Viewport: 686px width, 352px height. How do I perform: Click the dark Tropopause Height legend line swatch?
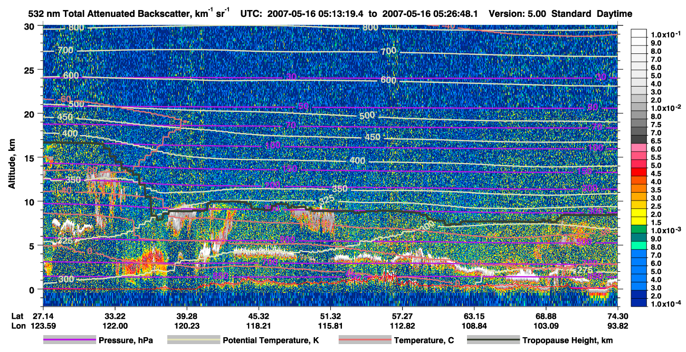493,340
